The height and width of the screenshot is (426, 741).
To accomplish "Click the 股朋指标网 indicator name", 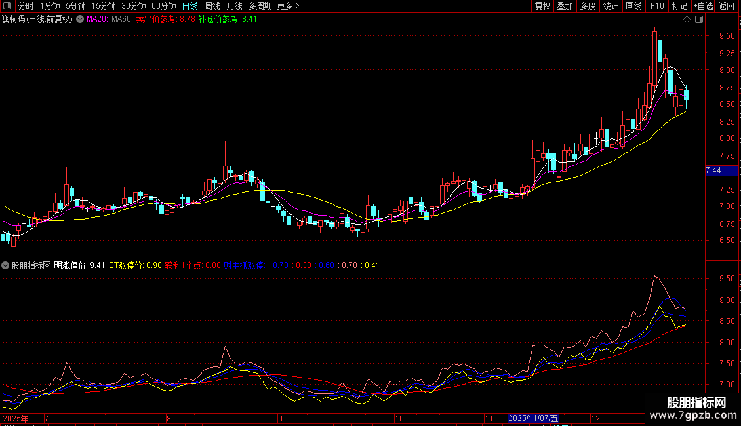I will (x=31, y=265).
